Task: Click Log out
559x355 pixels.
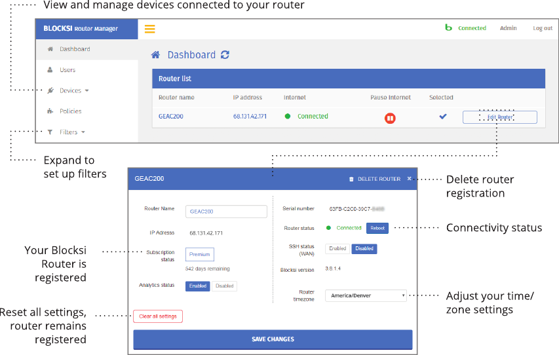Action: tap(543, 28)
